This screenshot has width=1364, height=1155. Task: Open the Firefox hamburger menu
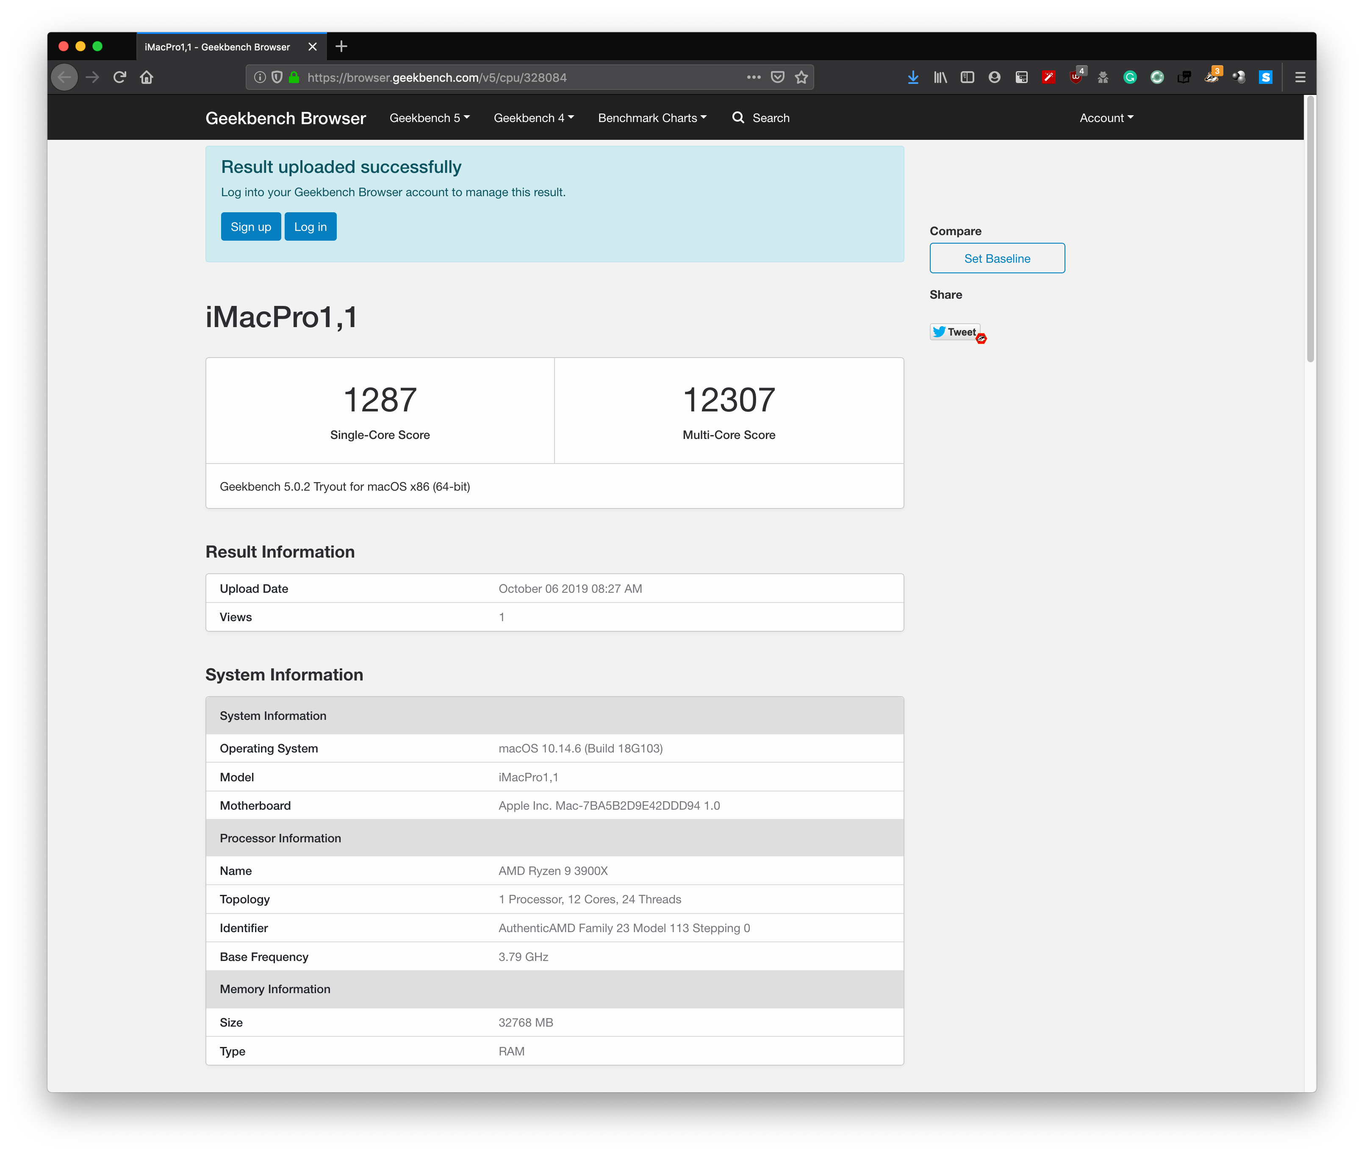[1300, 77]
